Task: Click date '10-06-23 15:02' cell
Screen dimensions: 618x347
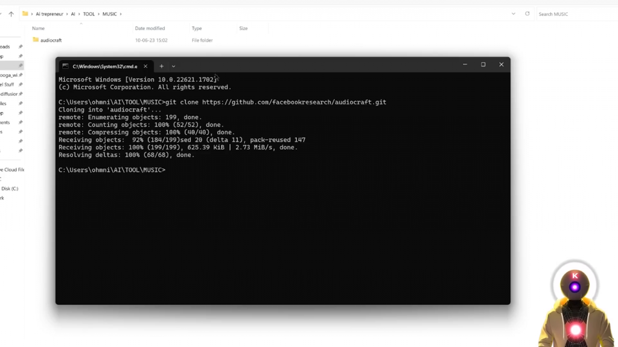Action: point(151,40)
